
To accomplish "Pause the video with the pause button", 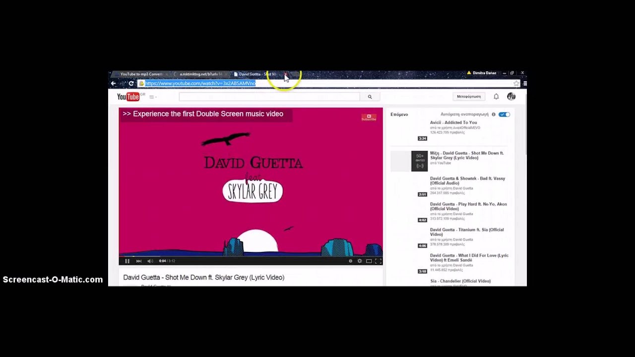I will coord(127,261).
